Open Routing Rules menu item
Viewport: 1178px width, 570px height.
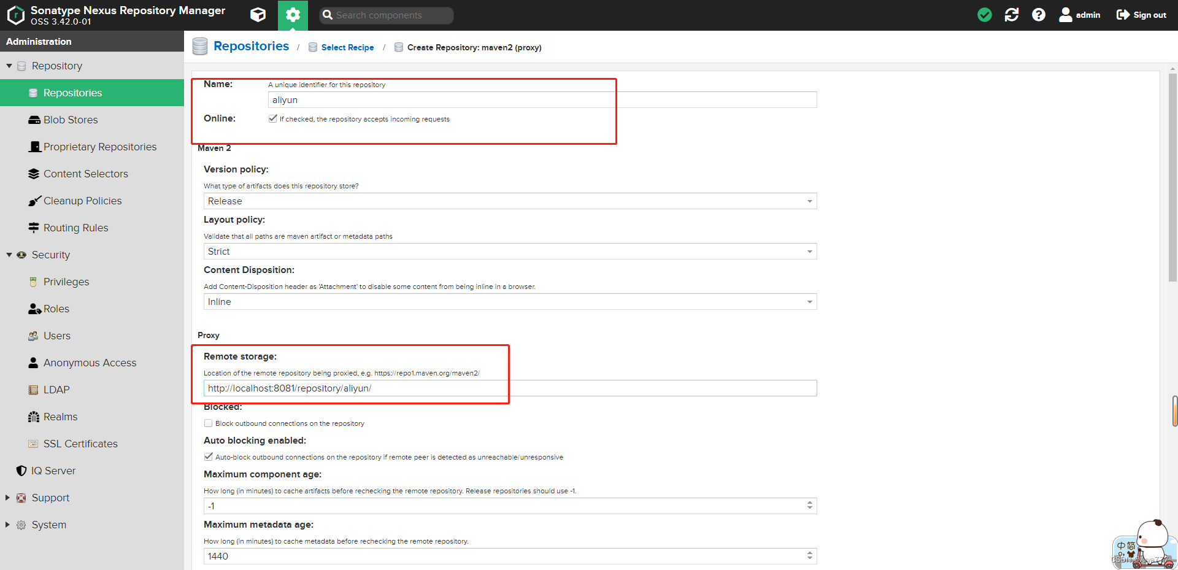click(92, 228)
